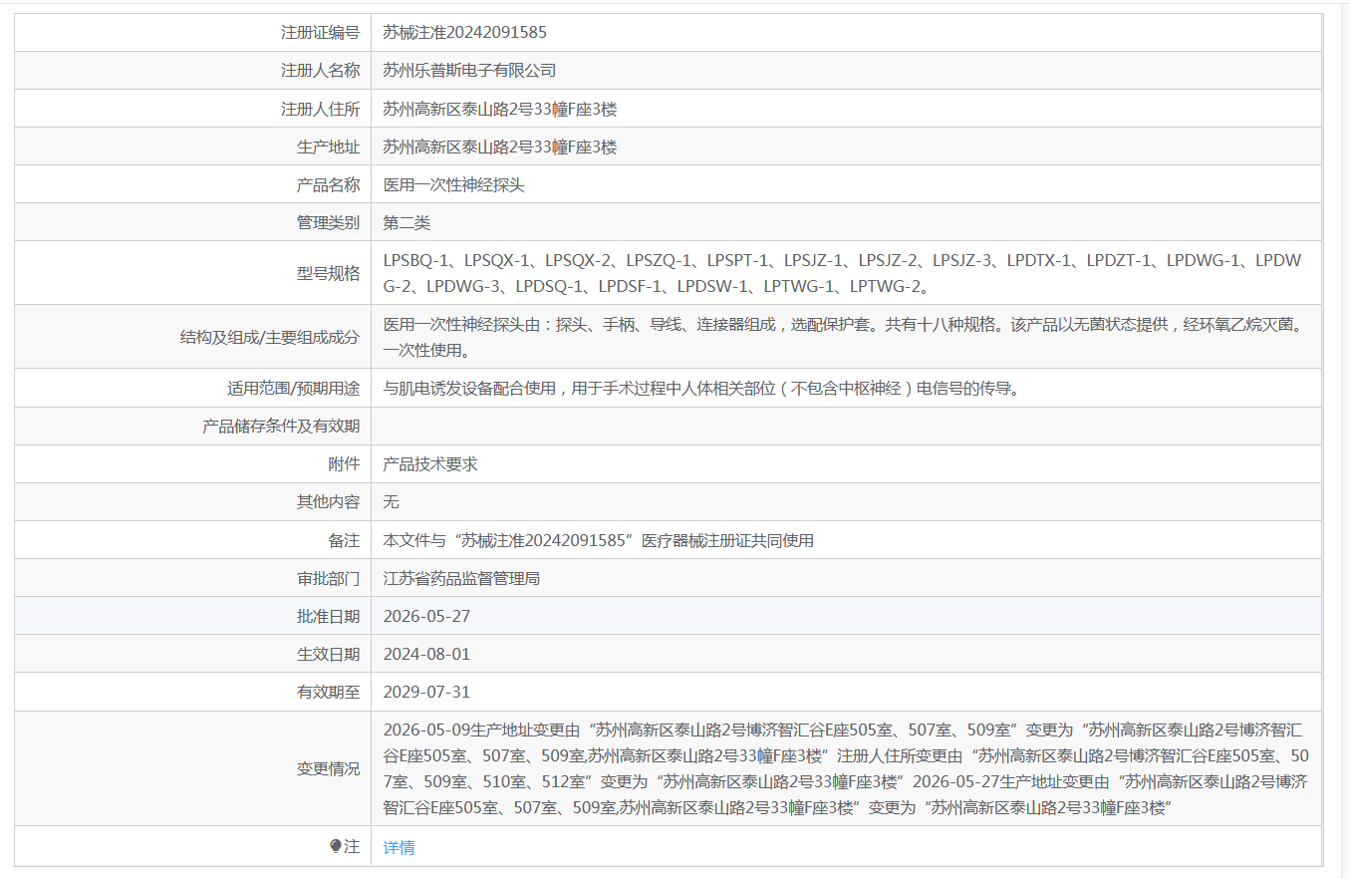Click the 江苏省药品监督管理局 approval department
The image size is (1349, 879).
(461, 578)
